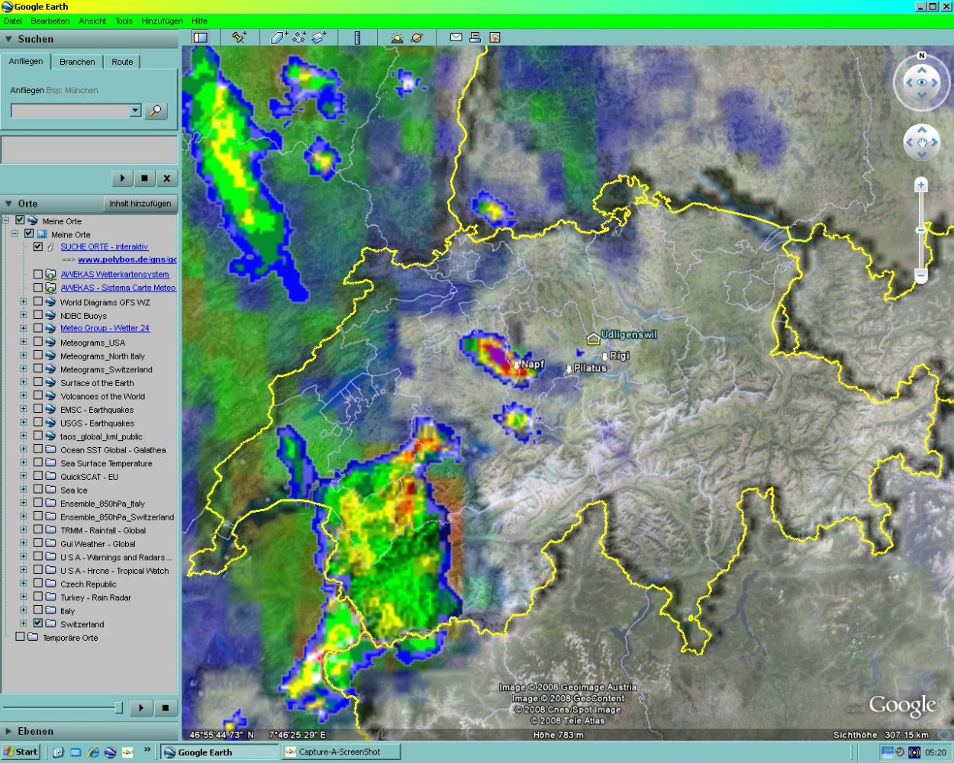The image size is (954, 763).
Task: Open the Anfliegen search dropdown arrow
Action: click(135, 111)
